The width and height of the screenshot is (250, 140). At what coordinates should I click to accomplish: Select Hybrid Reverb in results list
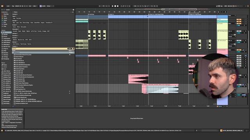pyautogui.click(x=20, y=57)
